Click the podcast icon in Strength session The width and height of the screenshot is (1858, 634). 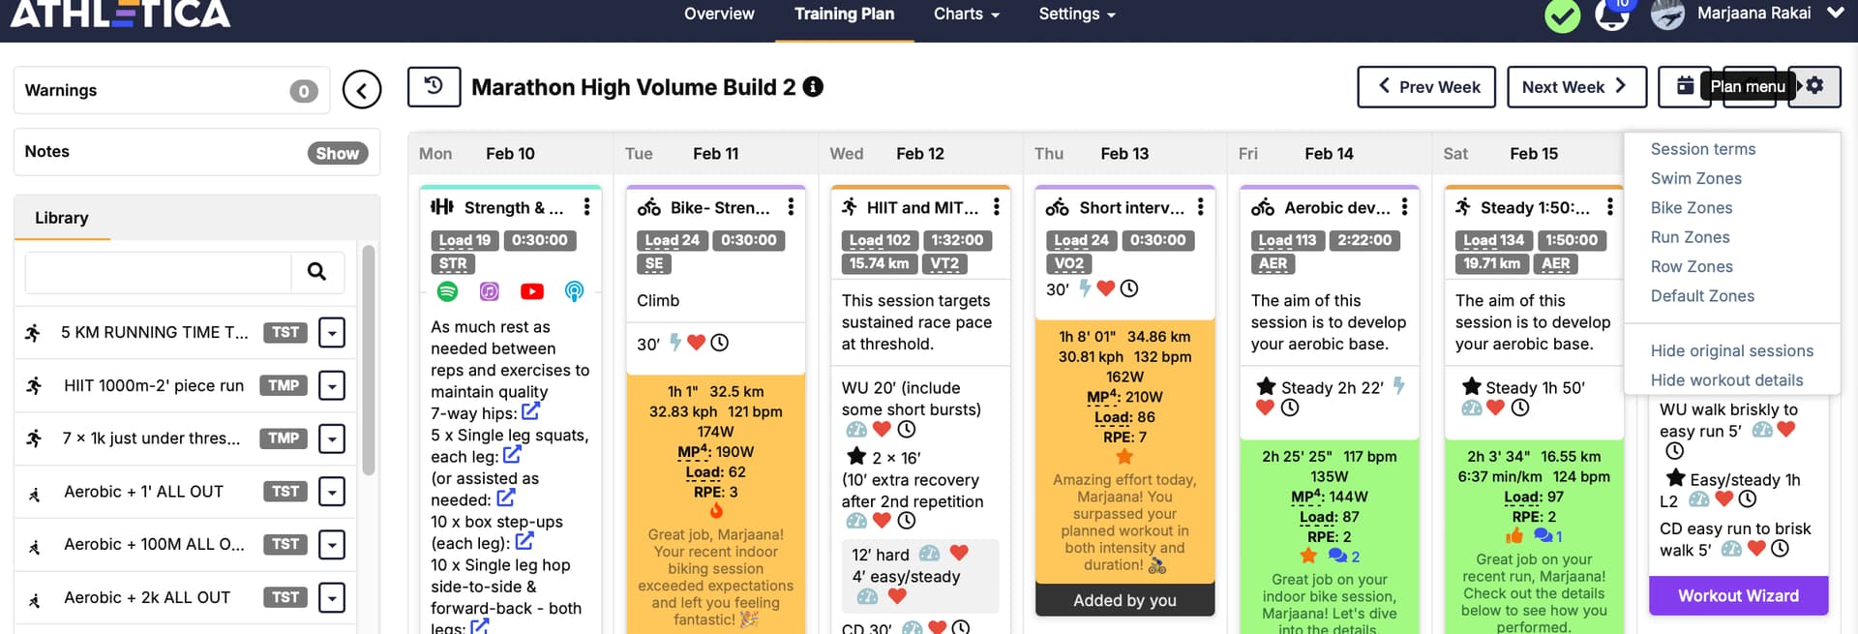574,291
